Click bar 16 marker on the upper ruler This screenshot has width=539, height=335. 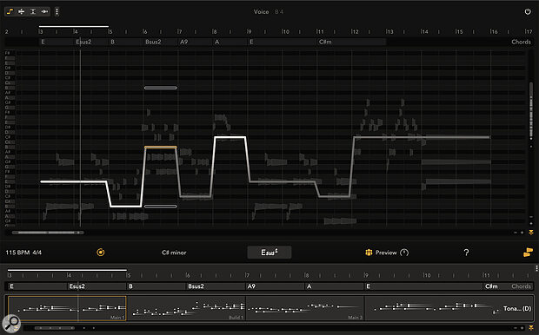pos(494,31)
